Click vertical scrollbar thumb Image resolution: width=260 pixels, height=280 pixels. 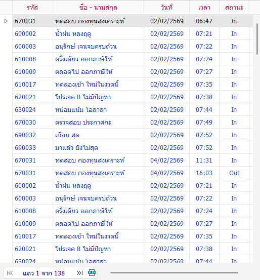[x=257, y=39]
